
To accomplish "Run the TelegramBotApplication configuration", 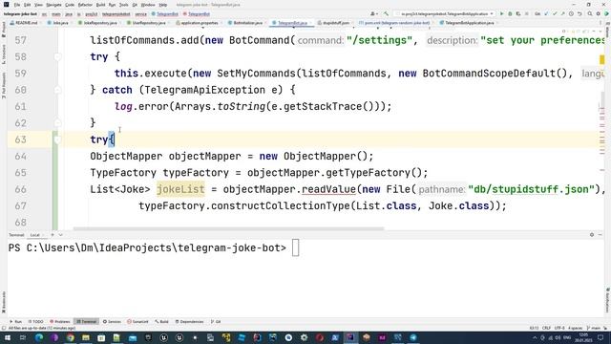I will [x=501, y=13].
